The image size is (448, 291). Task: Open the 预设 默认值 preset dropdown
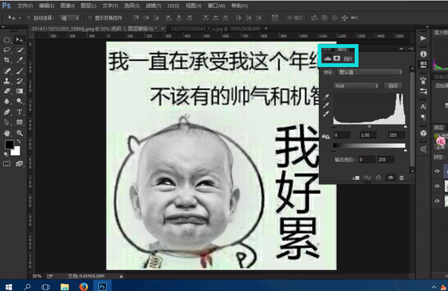[370, 72]
